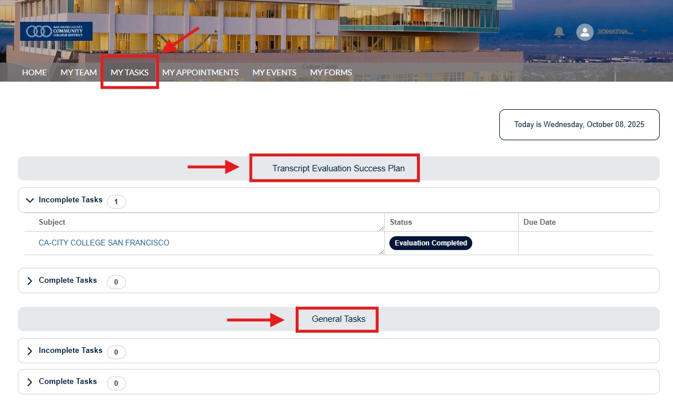The width and height of the screenshot is (673, 415).
Task: Open the MY TEAM tab
Action: point(79,72)
